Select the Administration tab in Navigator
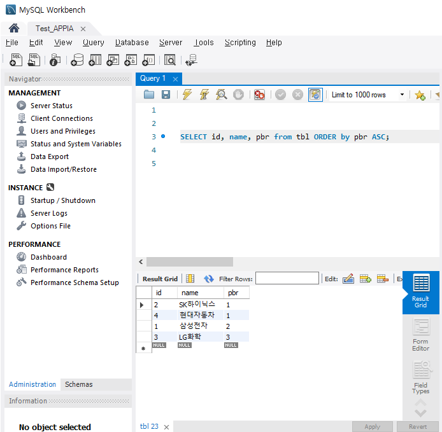The width and height of the screenshot is (442, 432). (32, 384)
